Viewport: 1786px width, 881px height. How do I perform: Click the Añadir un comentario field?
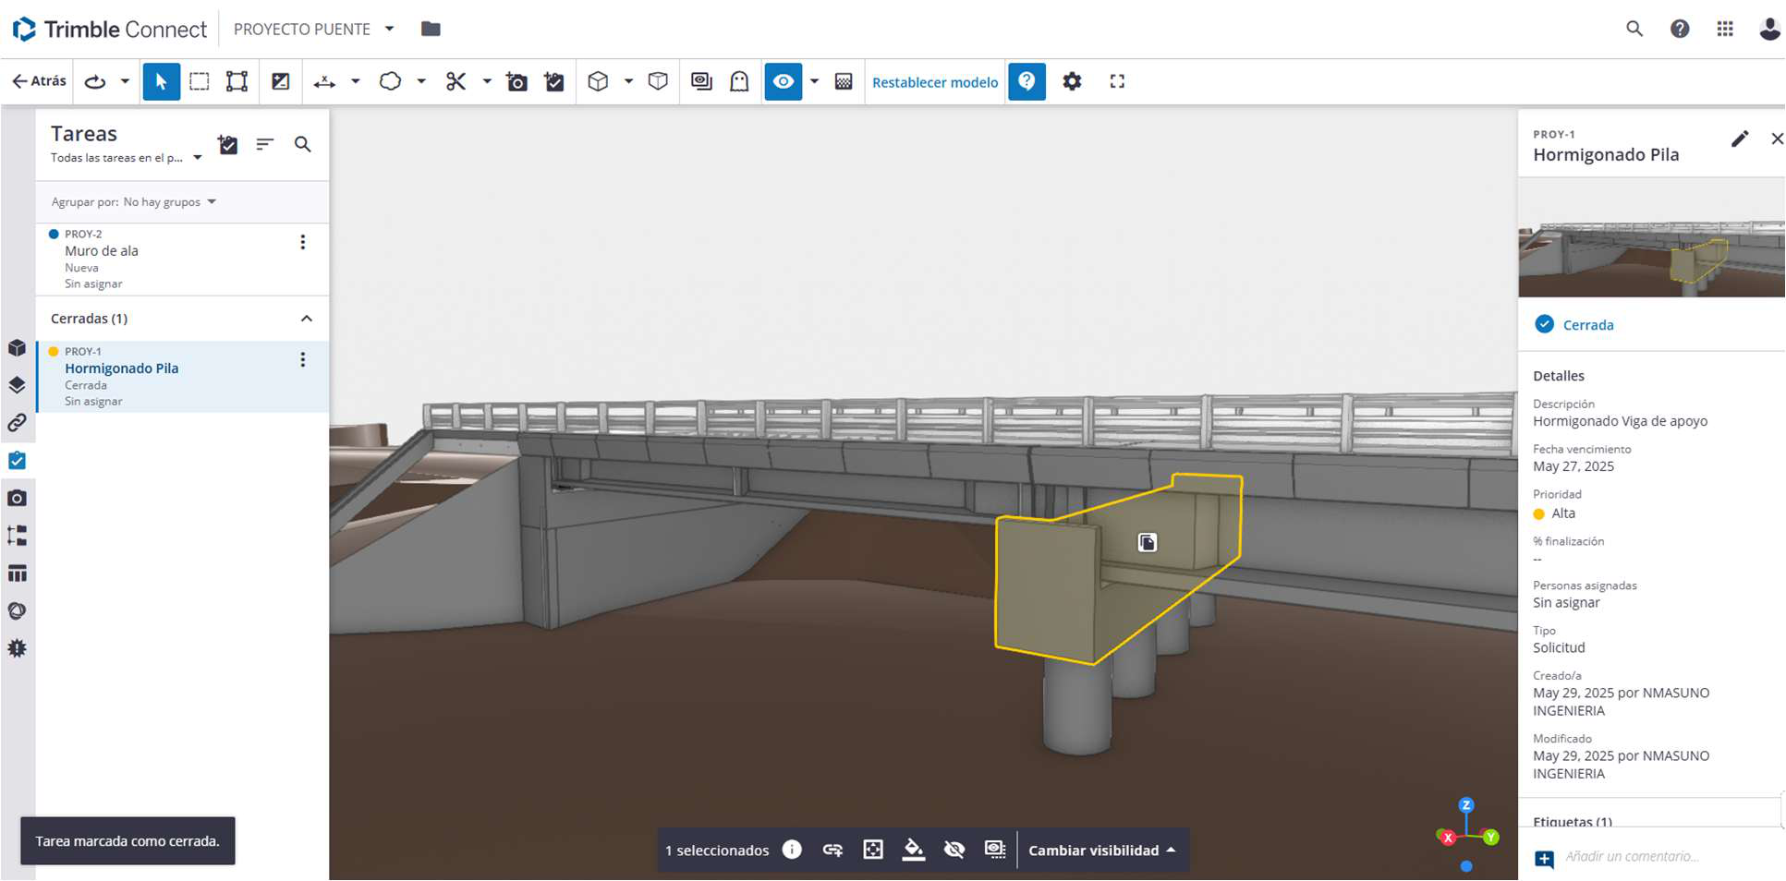pos(1654,856)
